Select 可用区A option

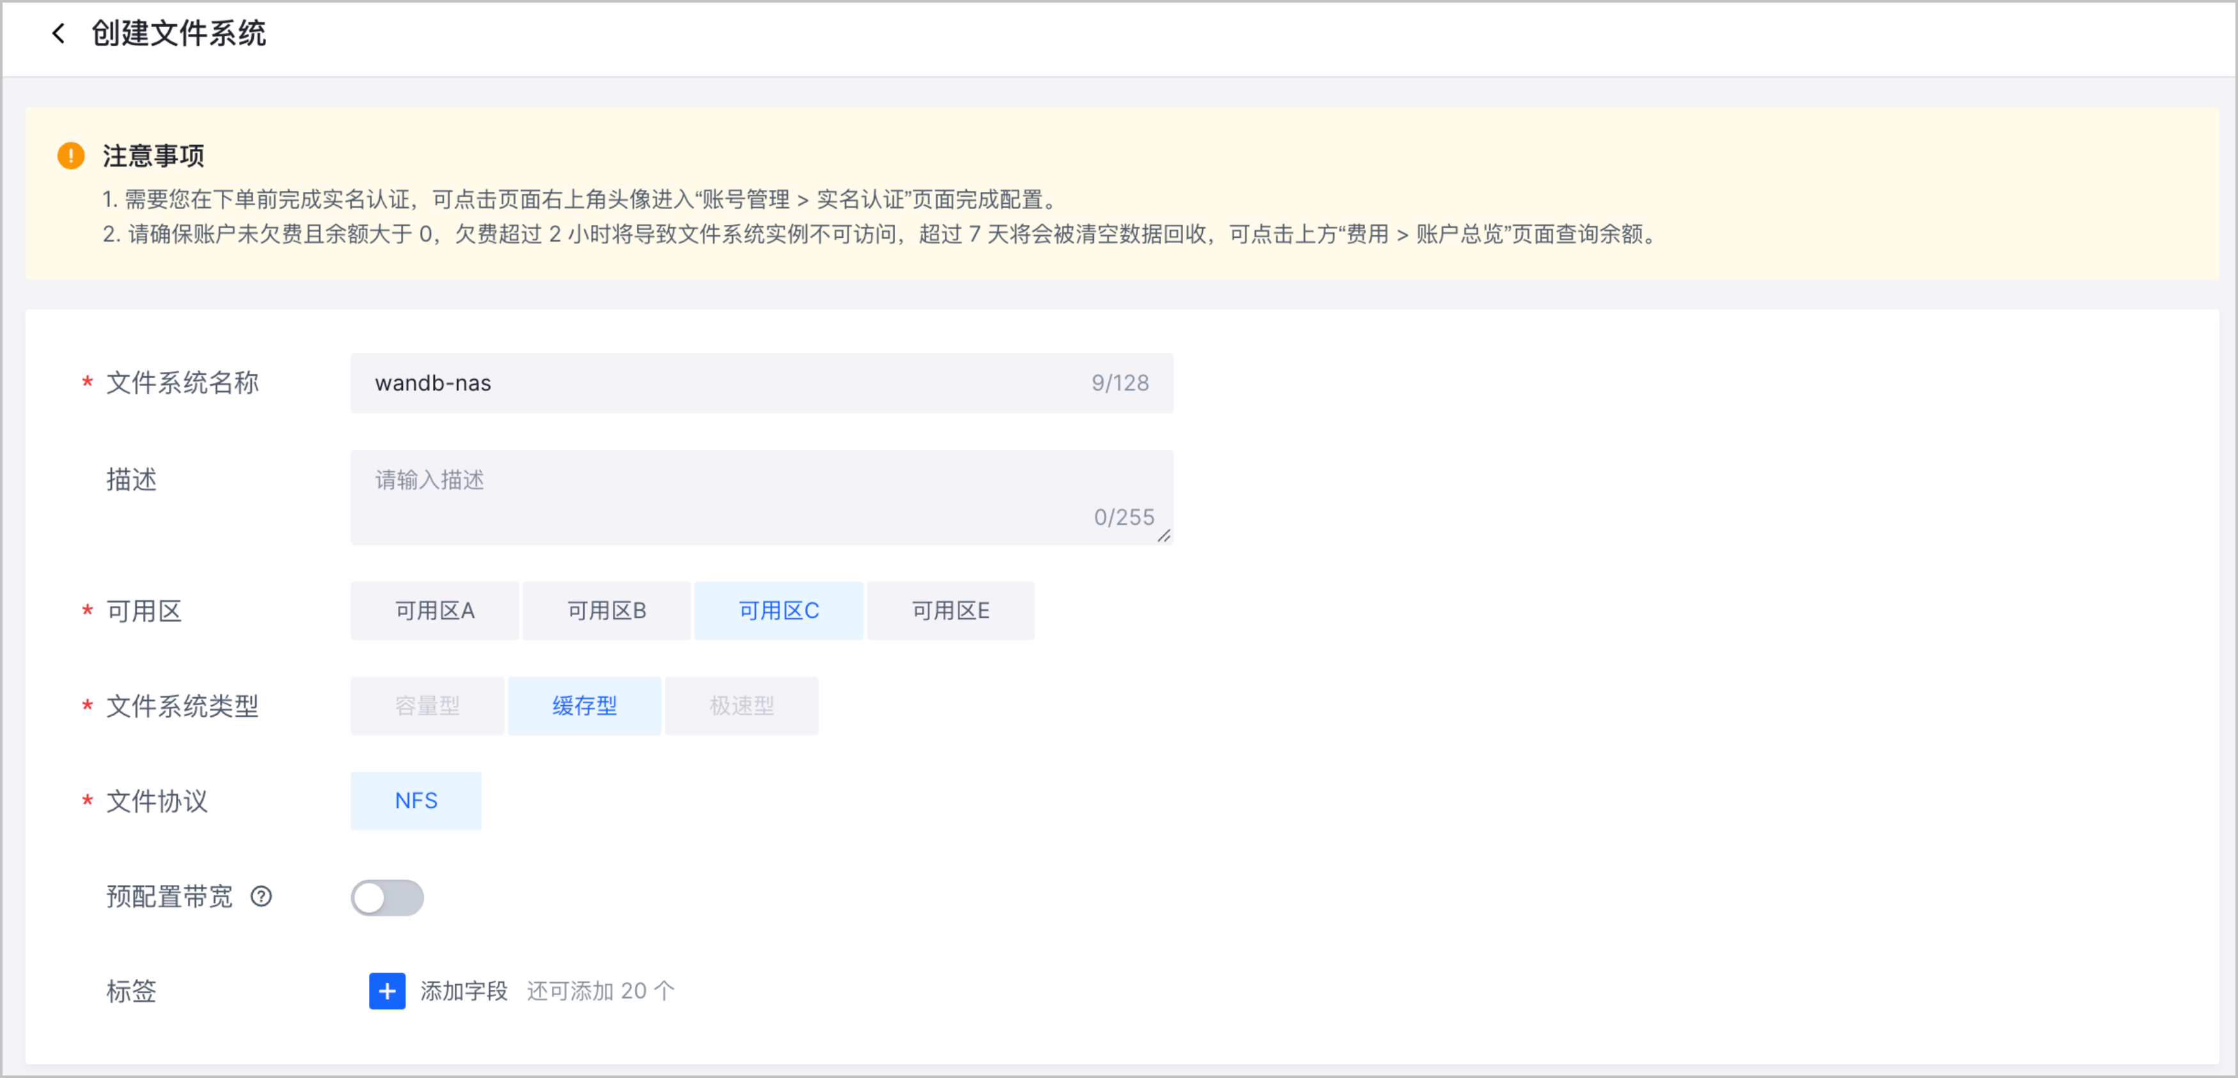click(x=434, y=611)
